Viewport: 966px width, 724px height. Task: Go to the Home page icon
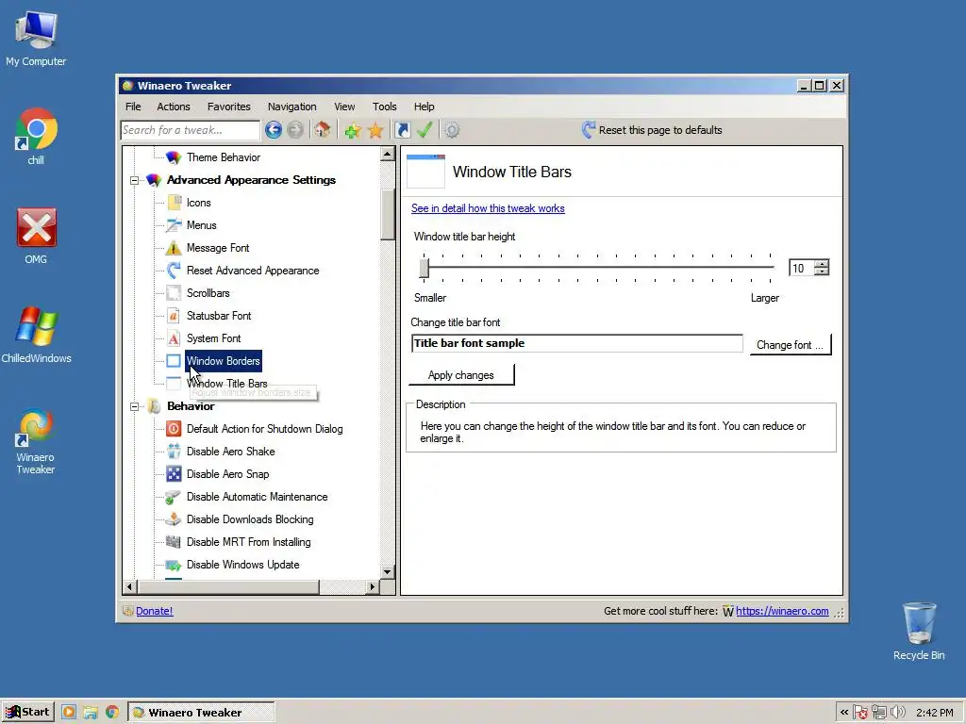323,130
